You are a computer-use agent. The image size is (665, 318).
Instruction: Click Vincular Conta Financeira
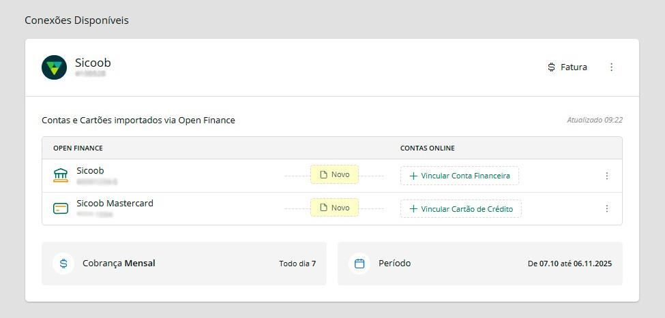[x=460, y=176]
